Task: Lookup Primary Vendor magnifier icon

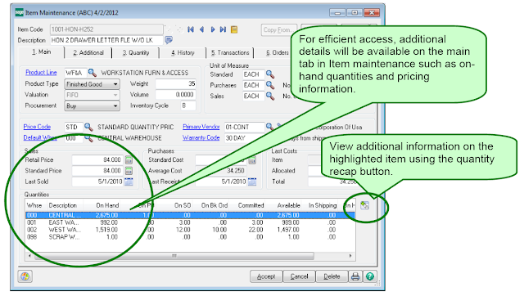Action: click(269, 127)
